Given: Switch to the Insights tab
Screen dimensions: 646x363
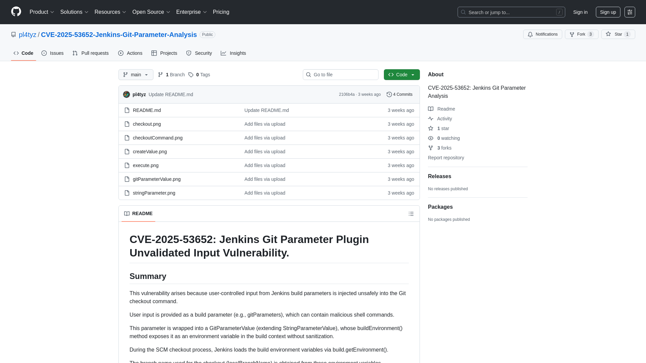Looking at the screenshot, I should click(234, 53).
